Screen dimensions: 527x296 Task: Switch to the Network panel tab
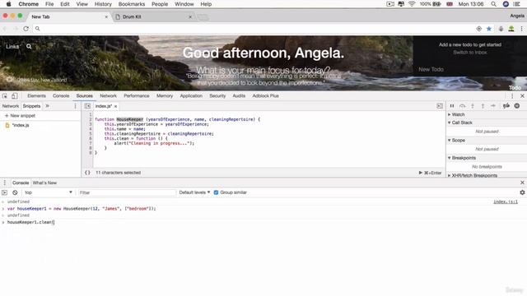108,96
